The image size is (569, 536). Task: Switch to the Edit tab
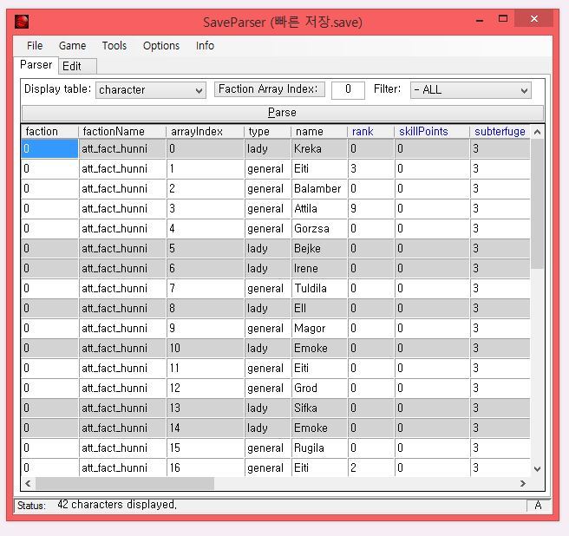[x=72, y=66]
